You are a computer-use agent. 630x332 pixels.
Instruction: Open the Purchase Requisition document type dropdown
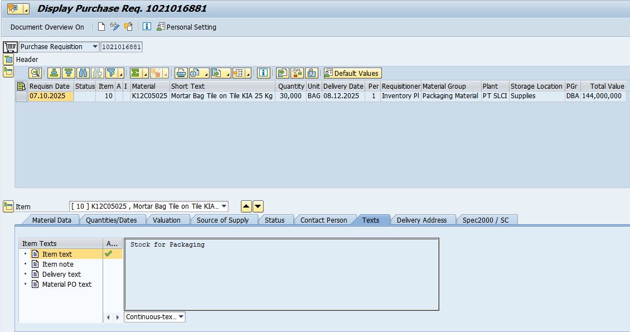[x=95, y=47]
